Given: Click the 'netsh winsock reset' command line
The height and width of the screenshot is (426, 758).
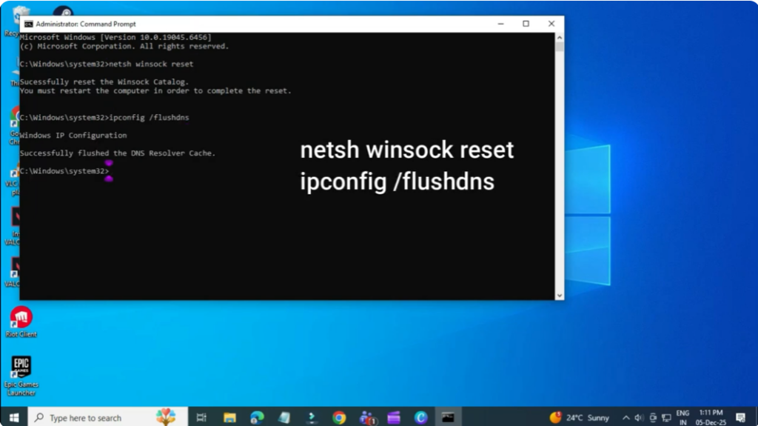Looking at the screenshot, I should click(107, 64).
